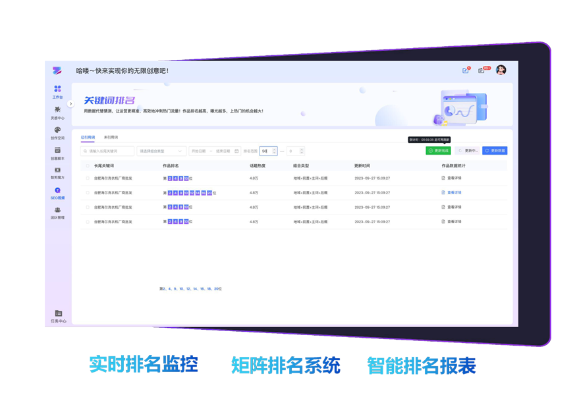Viewport: 577px width, 395px height.
Task: Open the video notification icon with red badge
Action: pyautogui.click(x=466, y=70)
